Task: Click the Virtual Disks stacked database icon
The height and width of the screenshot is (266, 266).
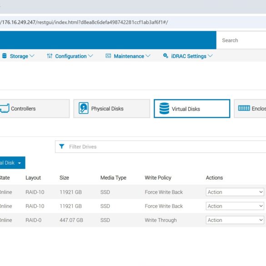Action: click(x=164, y=108)
